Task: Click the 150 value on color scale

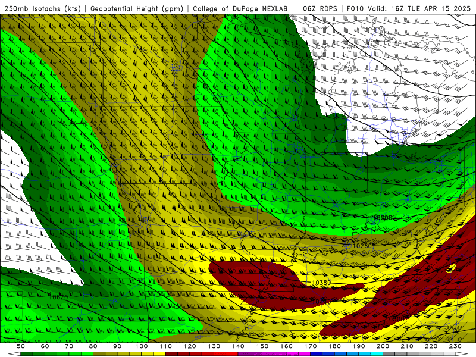Action: pyautogui.click(x=262, y=346)
